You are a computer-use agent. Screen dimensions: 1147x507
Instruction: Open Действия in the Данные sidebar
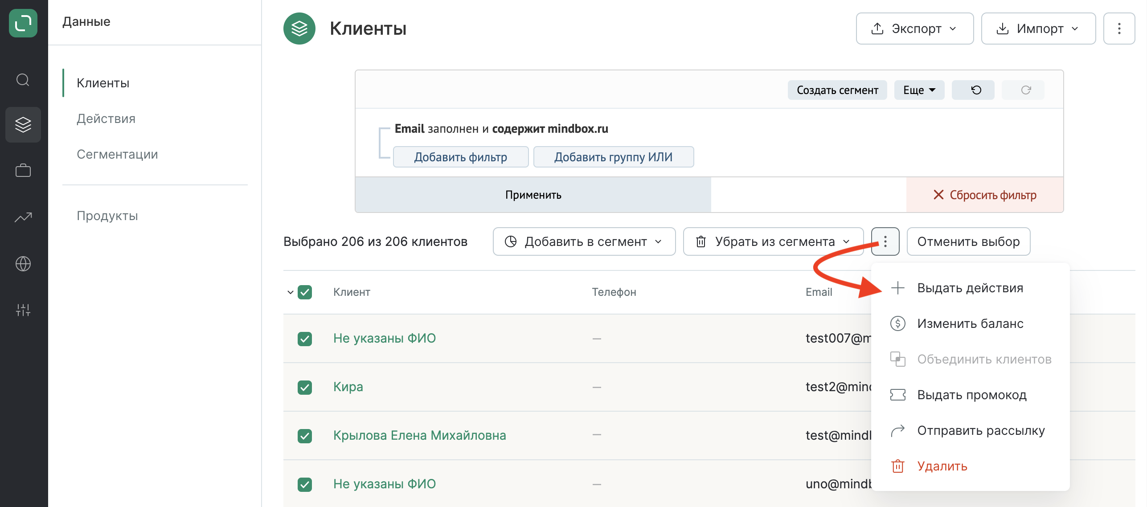pyautogui.click(x=106, y=119)
